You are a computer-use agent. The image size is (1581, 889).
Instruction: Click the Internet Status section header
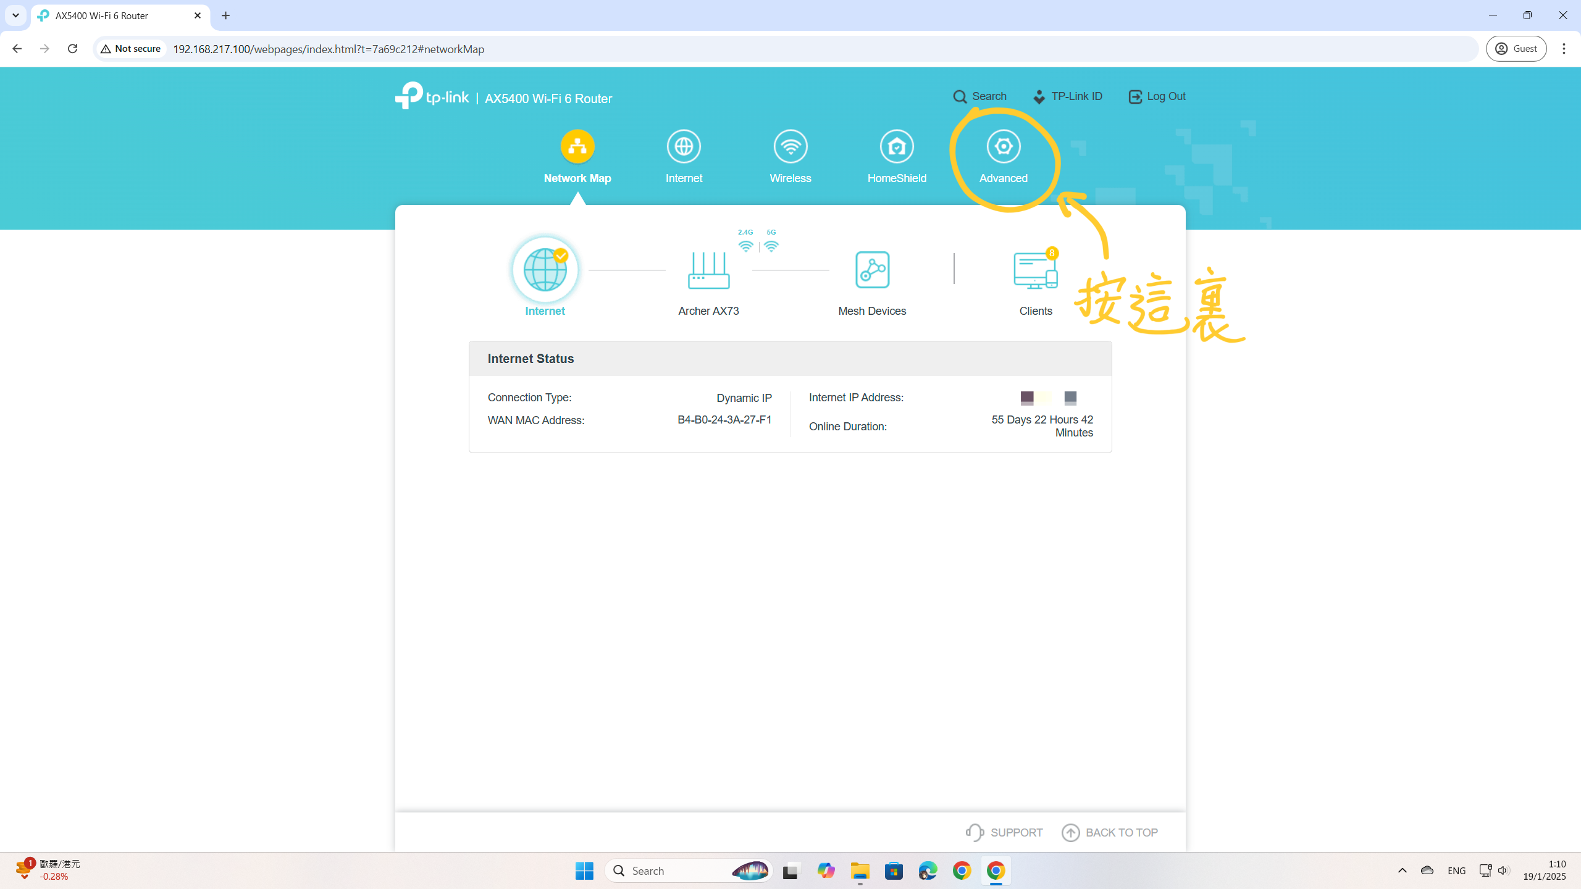790,359
